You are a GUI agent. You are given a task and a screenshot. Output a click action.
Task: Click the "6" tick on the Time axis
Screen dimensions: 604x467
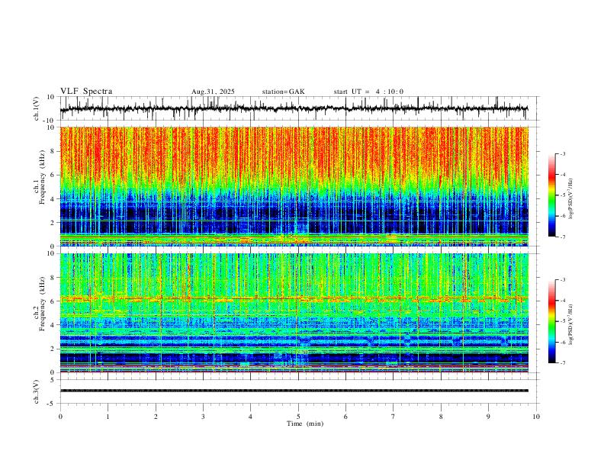point(345,417)
